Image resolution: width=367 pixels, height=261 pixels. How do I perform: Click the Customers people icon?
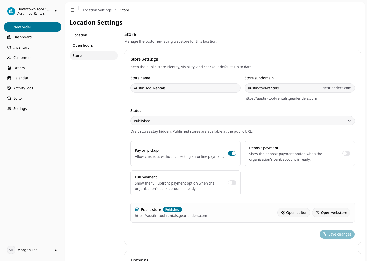[x=9, y=58]
